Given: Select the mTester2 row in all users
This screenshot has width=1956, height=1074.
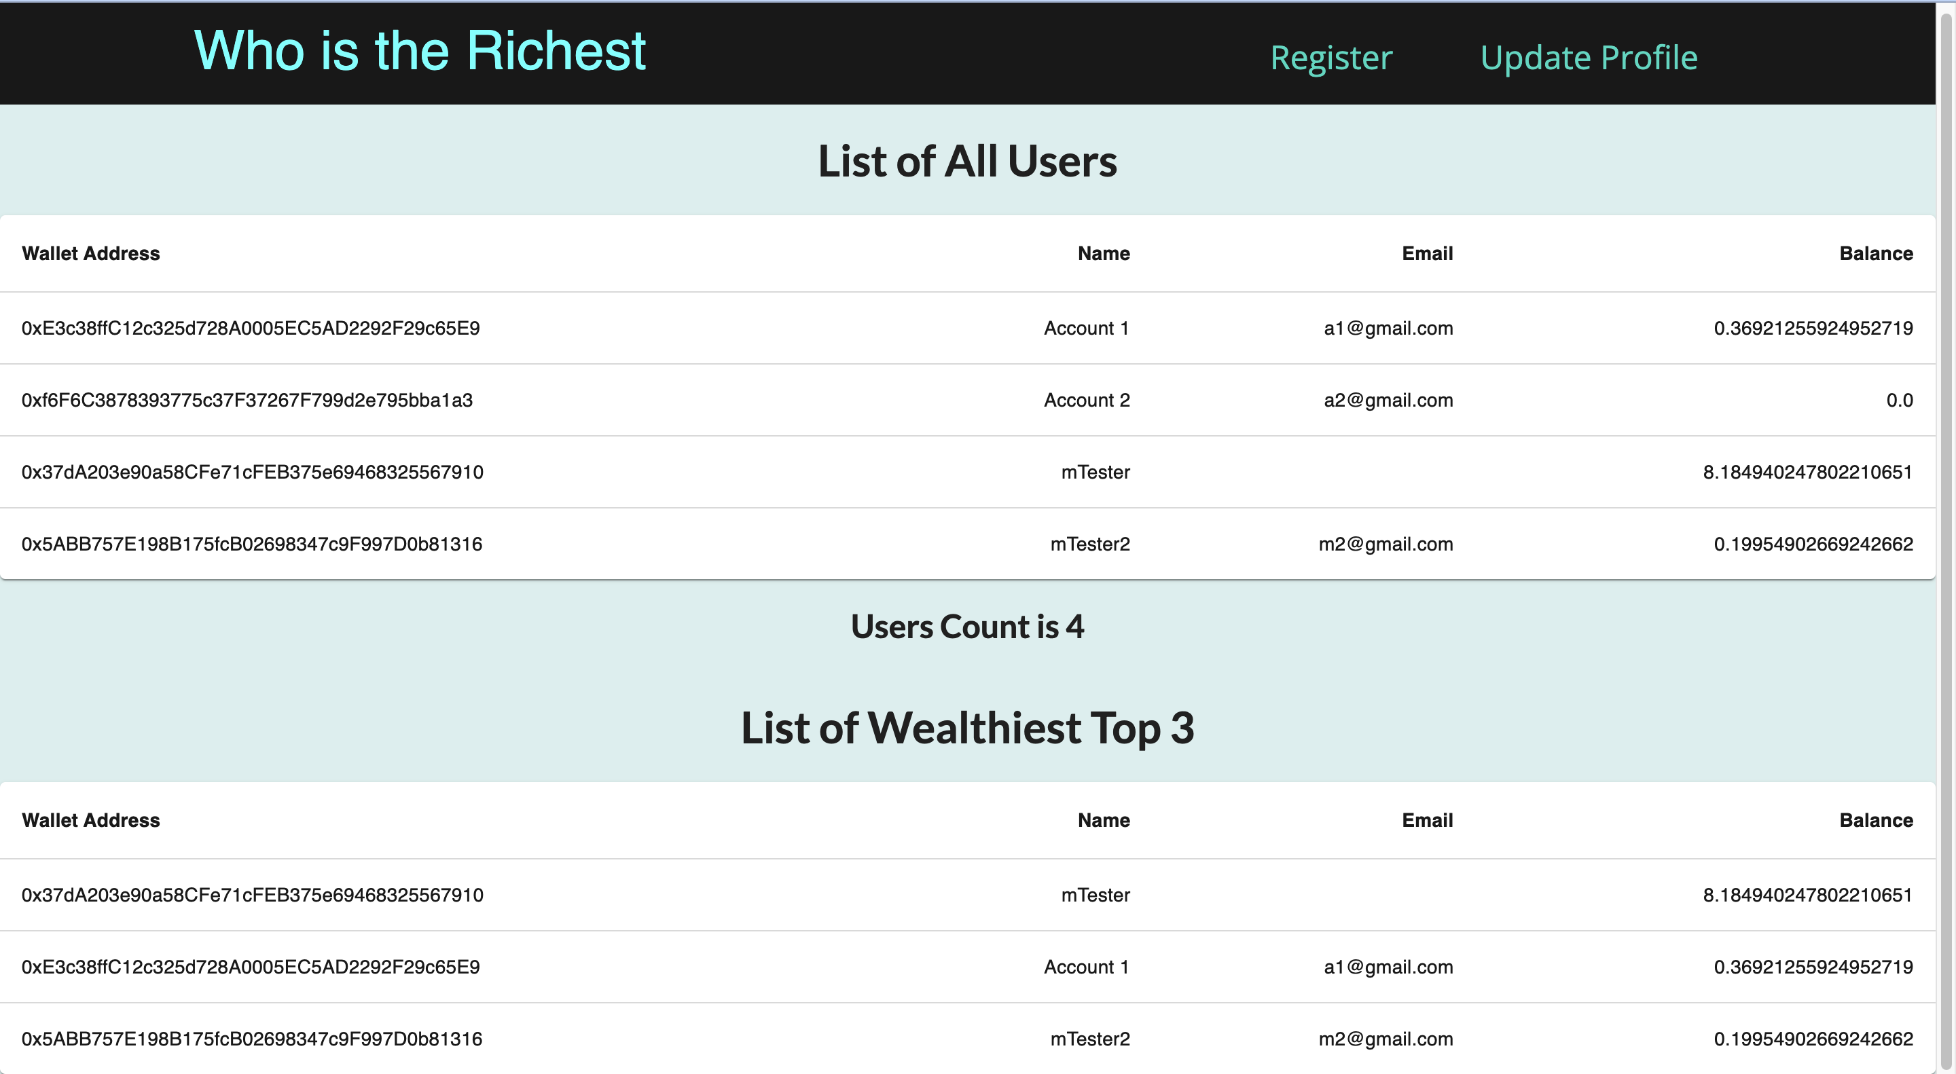Looking at the screenshot, I should point(978,544).
